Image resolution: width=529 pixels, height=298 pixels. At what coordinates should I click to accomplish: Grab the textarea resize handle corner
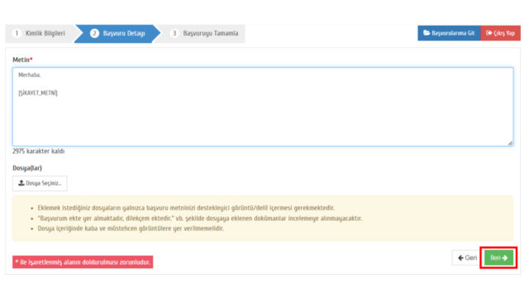coord(511,143)
